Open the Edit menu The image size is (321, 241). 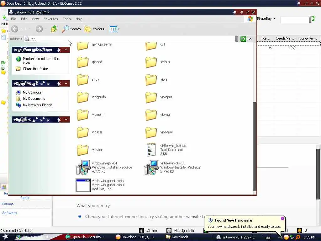pyautogui.click(x=24, y=19)
